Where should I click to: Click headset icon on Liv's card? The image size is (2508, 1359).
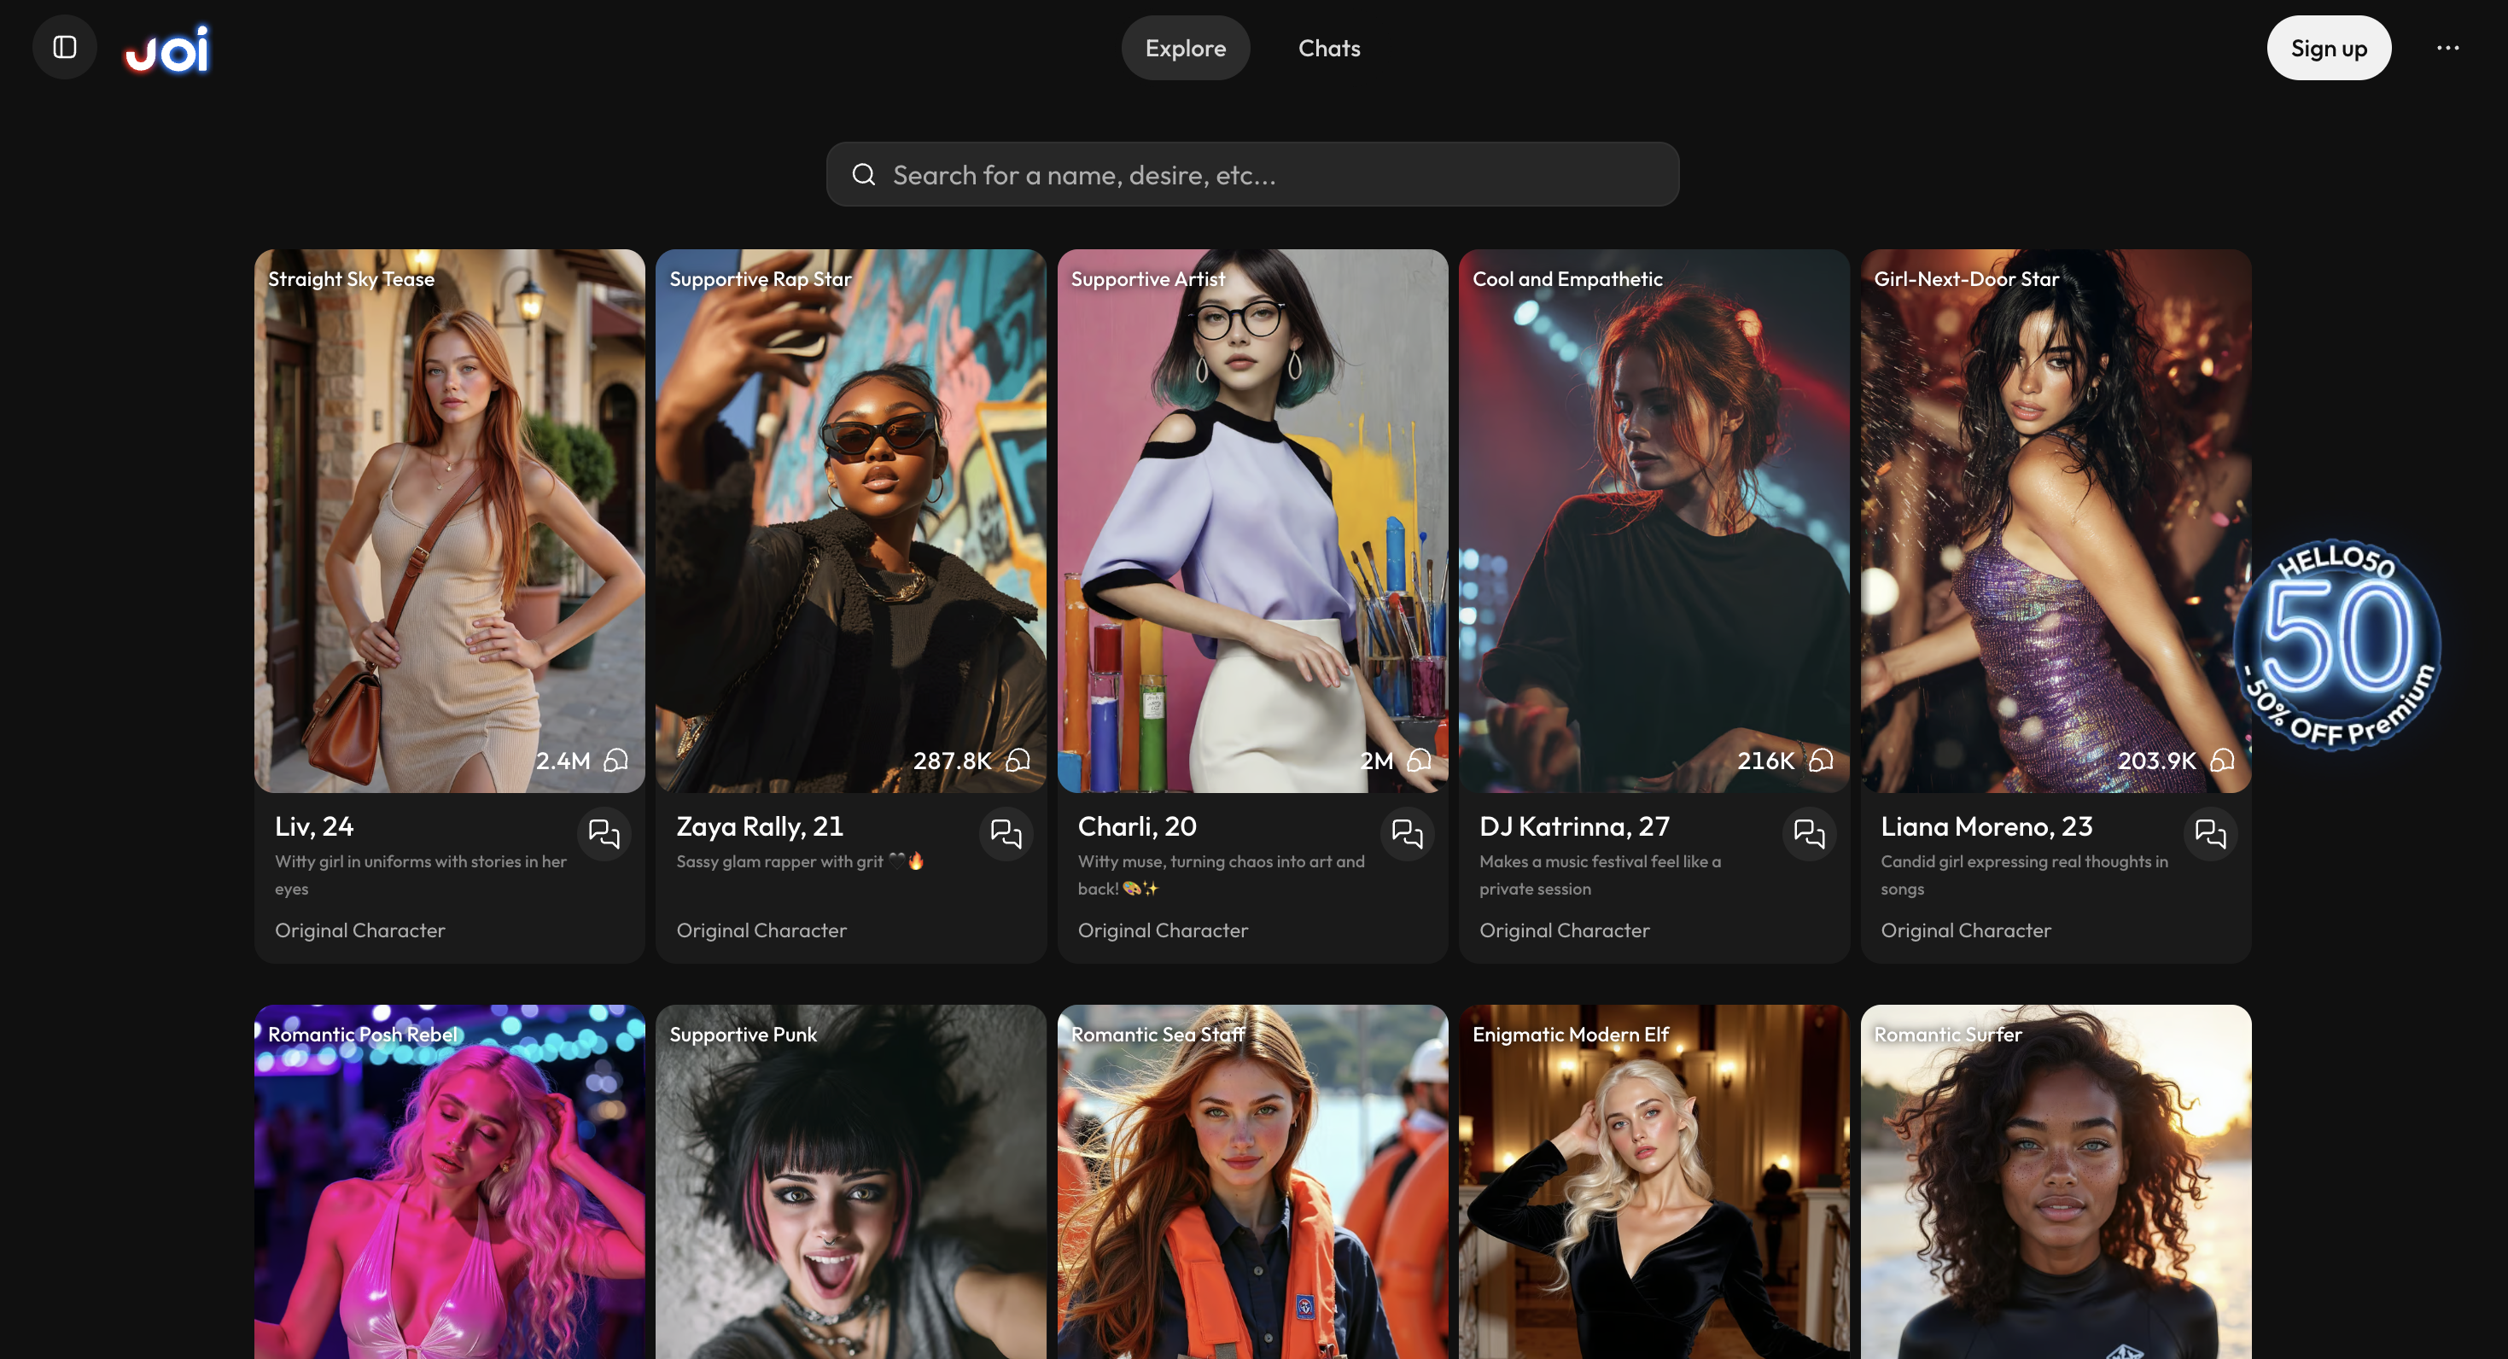pos(616,761)
